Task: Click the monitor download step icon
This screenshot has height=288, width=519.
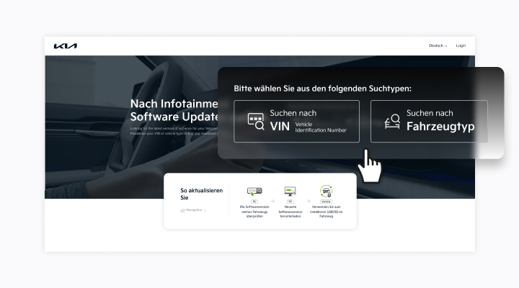Action: pyautogui.click(x=290, y=191)
